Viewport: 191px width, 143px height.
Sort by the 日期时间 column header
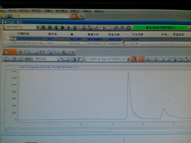point(23,34)
